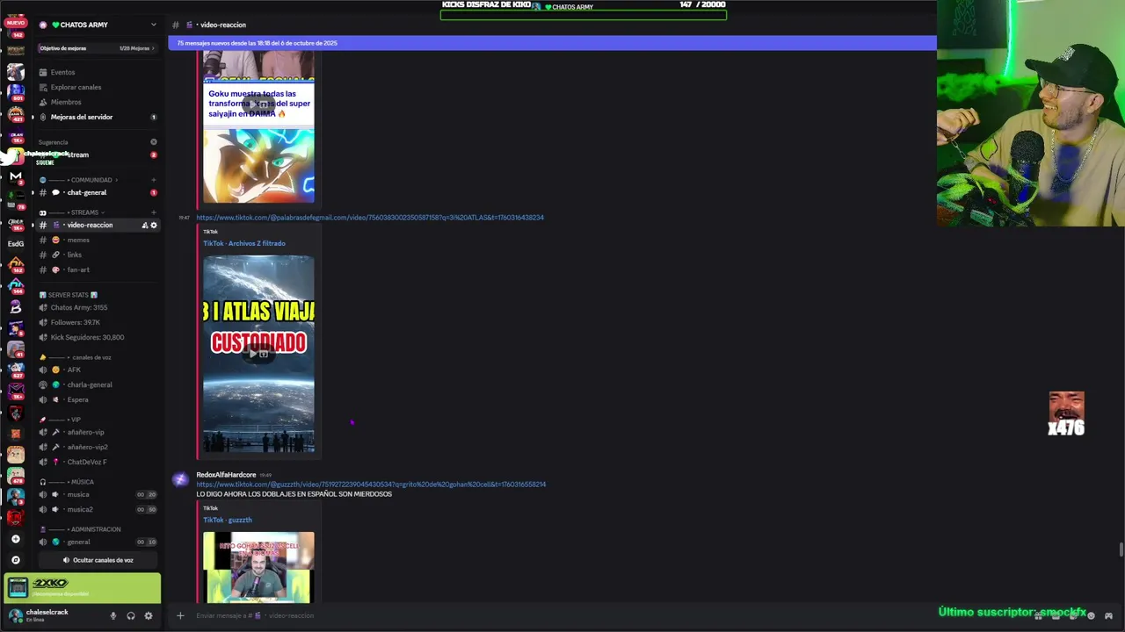The height and width of the screenshot is (632, 1125).
Task: Open the 2XKO reward banner
Action: (x=83, y=587)
